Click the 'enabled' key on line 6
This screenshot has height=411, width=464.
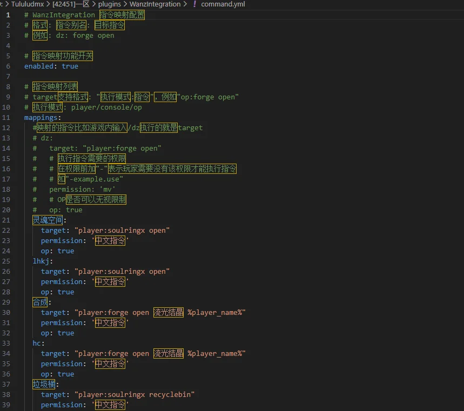(39, 66)
